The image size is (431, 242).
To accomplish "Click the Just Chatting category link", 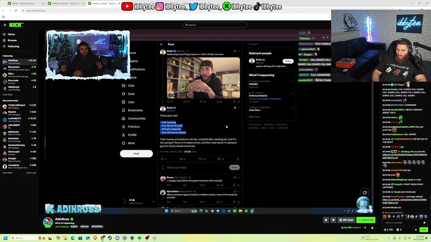I will [62, 227].
